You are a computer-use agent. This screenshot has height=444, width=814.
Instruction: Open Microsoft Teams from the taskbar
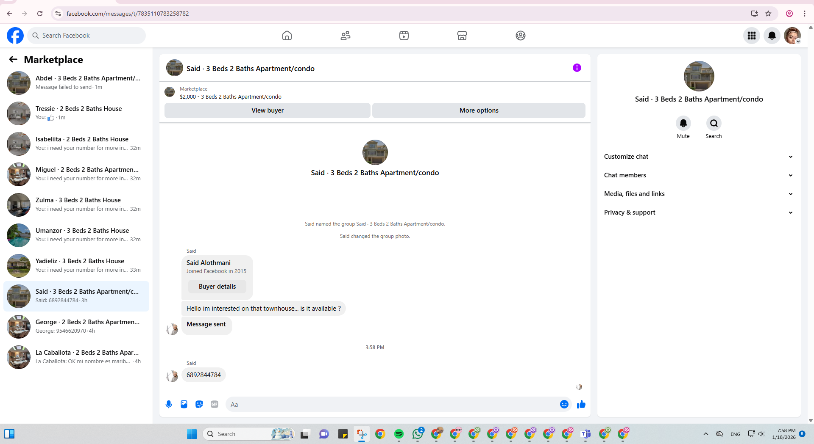(585, 434)
